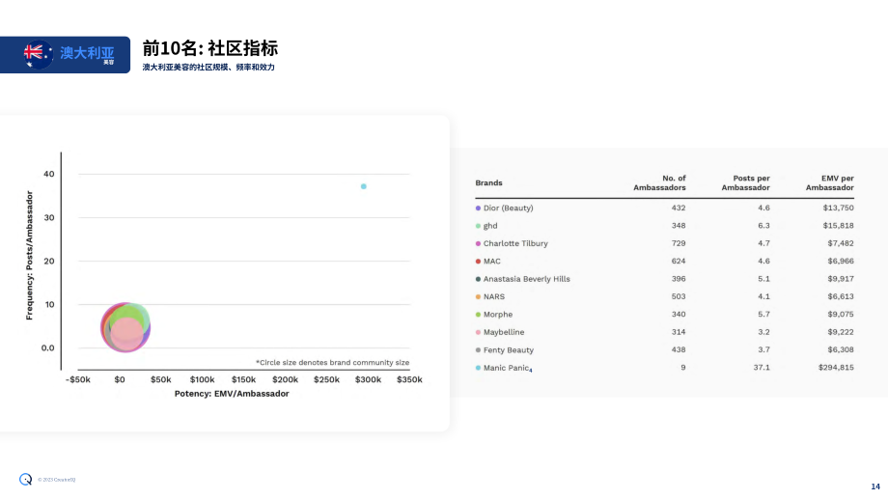Screen dimensions: 888x500
Task: Click the 40 y-axis label
Action: click(49, 174)
